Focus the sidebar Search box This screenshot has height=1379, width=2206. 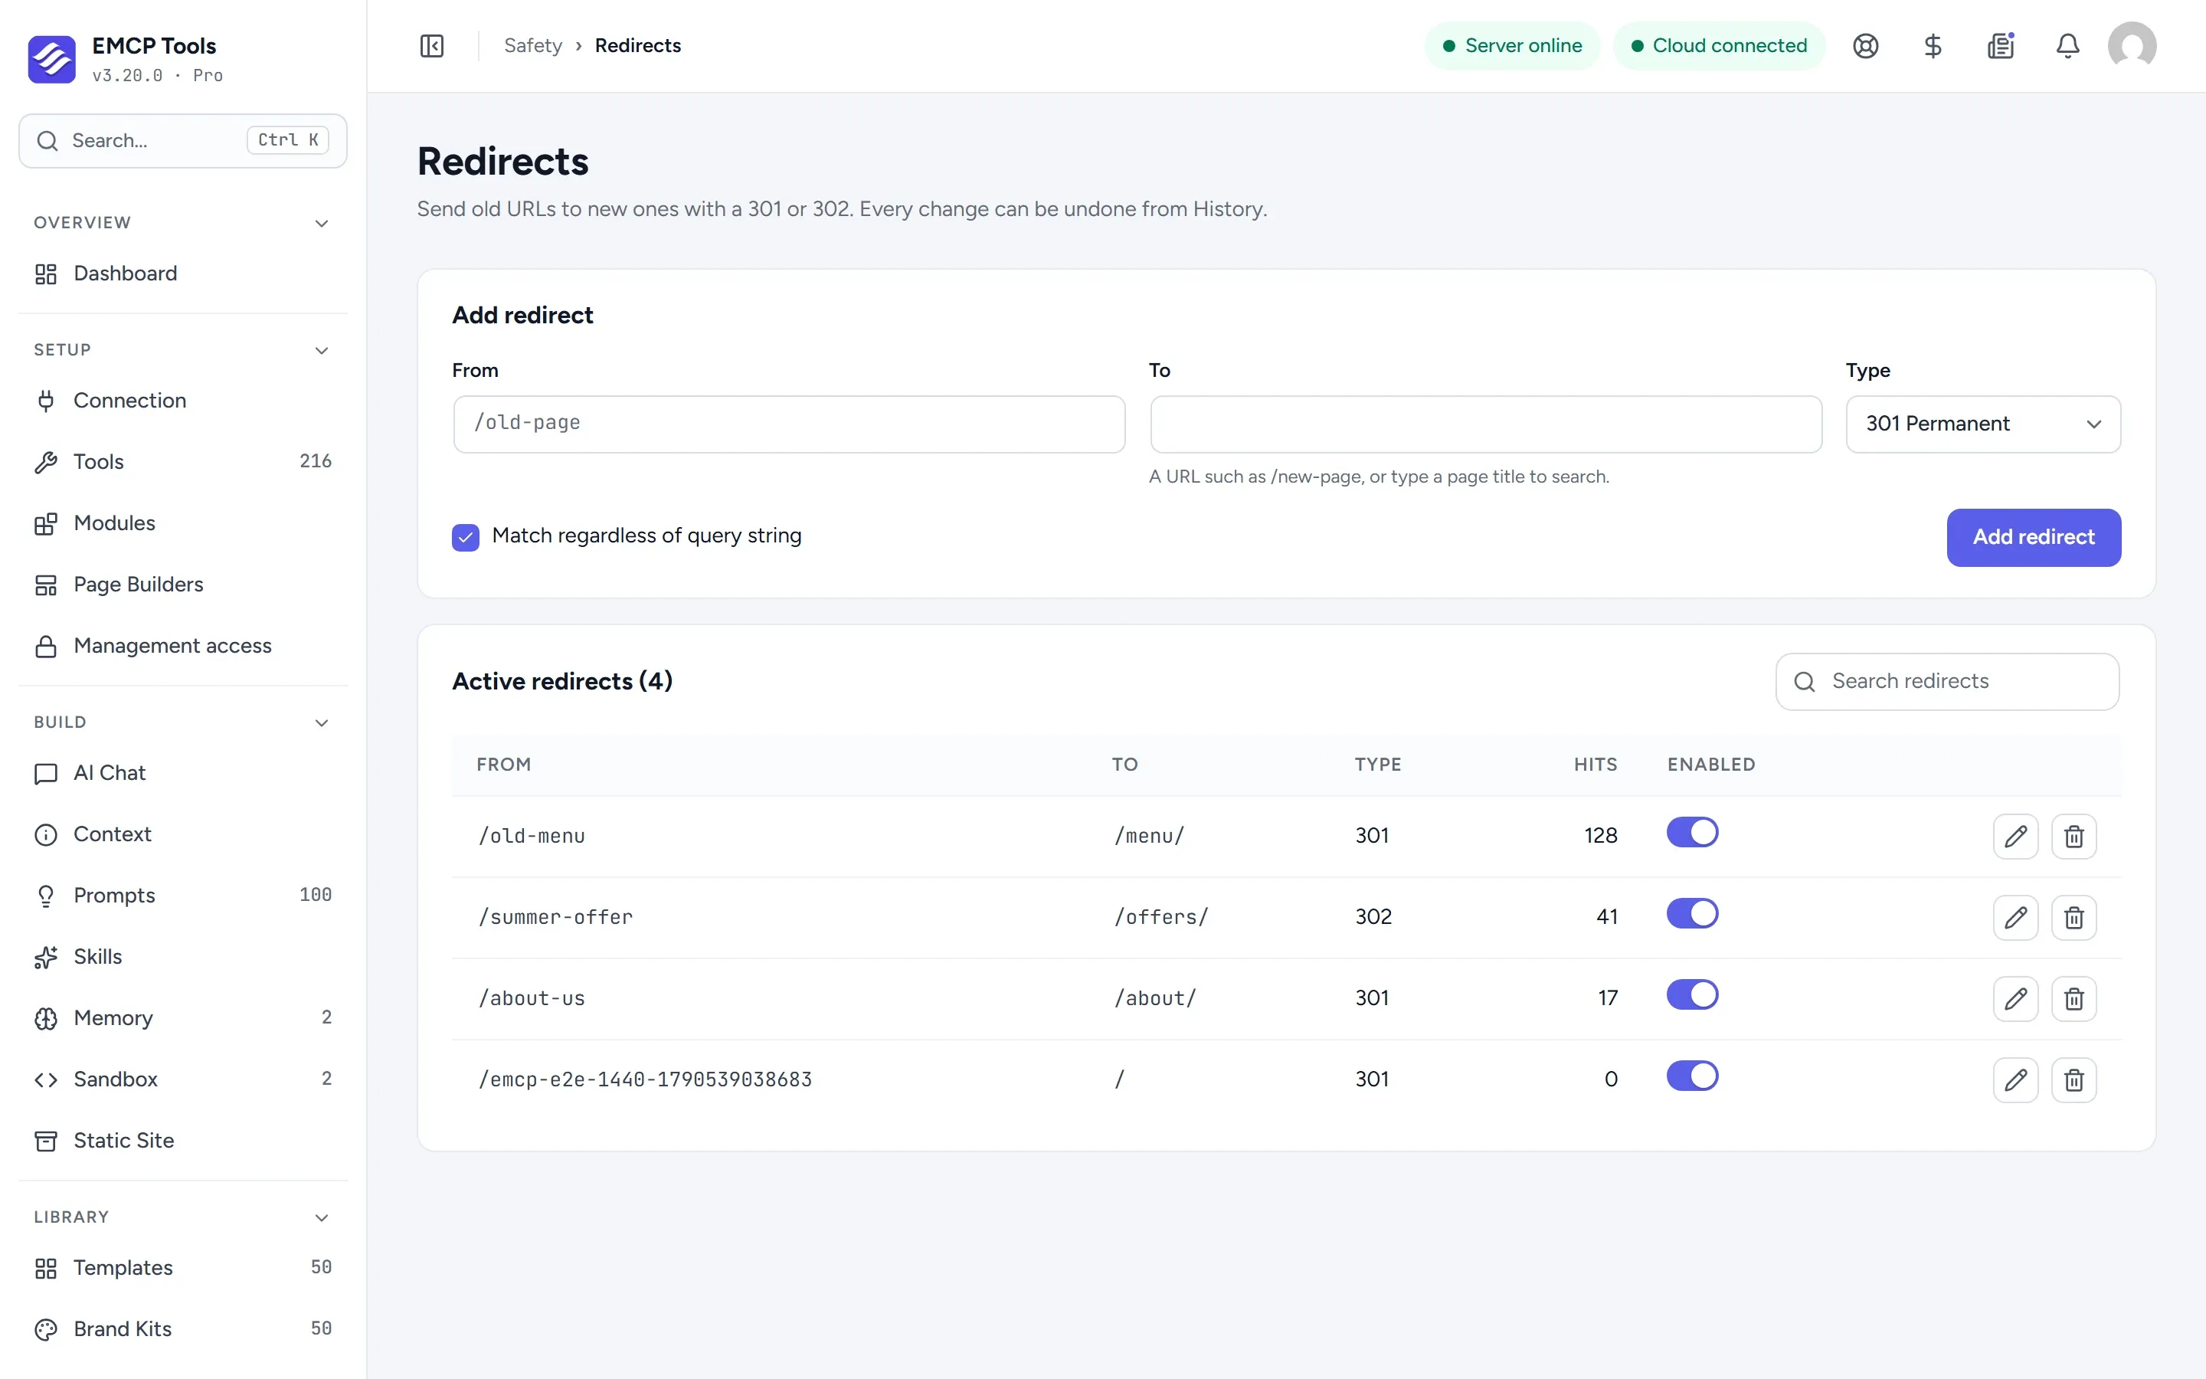click(x=182, y=140)
